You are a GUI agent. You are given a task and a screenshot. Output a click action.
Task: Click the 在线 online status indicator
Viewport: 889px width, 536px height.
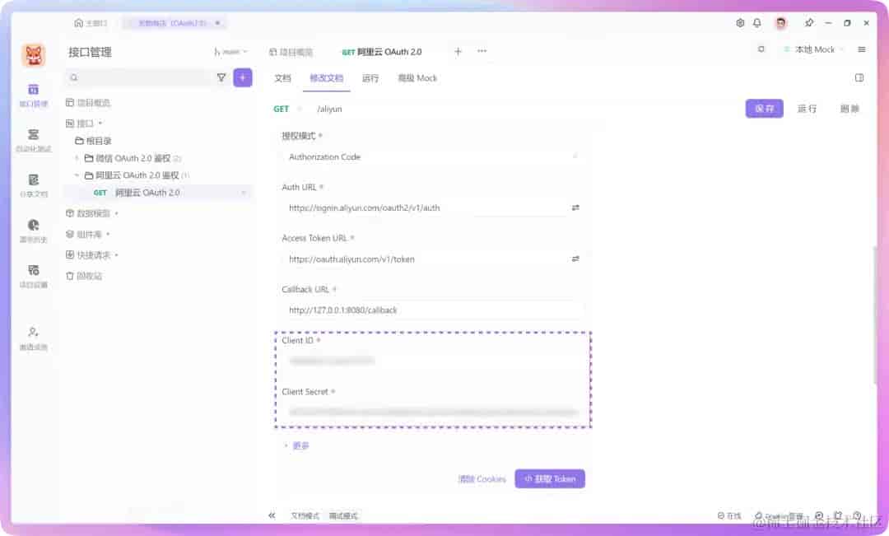pos(729,515)
